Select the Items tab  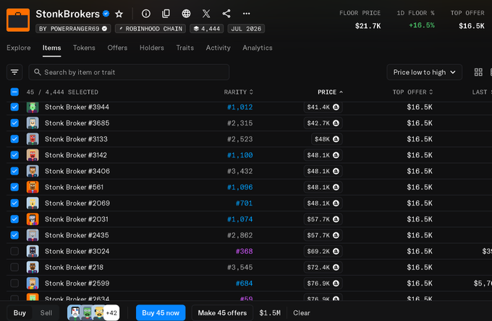pyautogui.click(x=52, y=48)
